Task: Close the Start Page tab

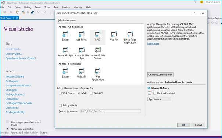Action: (17, 18)
